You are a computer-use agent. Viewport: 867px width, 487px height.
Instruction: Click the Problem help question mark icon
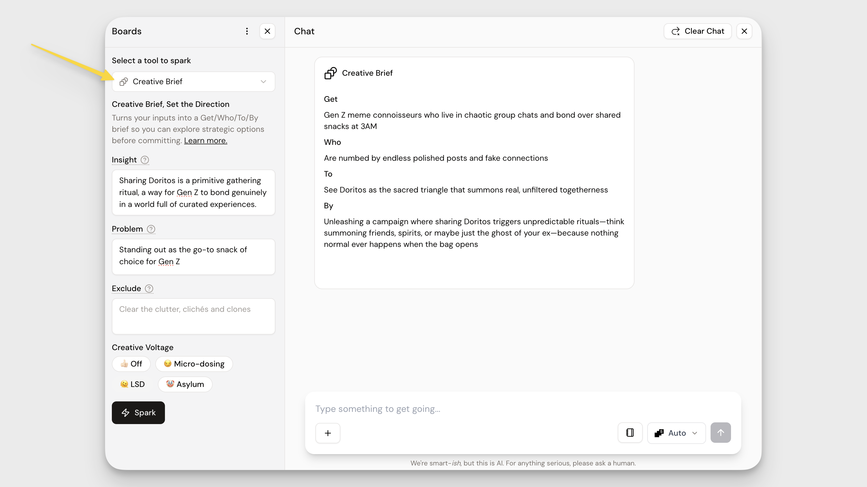151,229
